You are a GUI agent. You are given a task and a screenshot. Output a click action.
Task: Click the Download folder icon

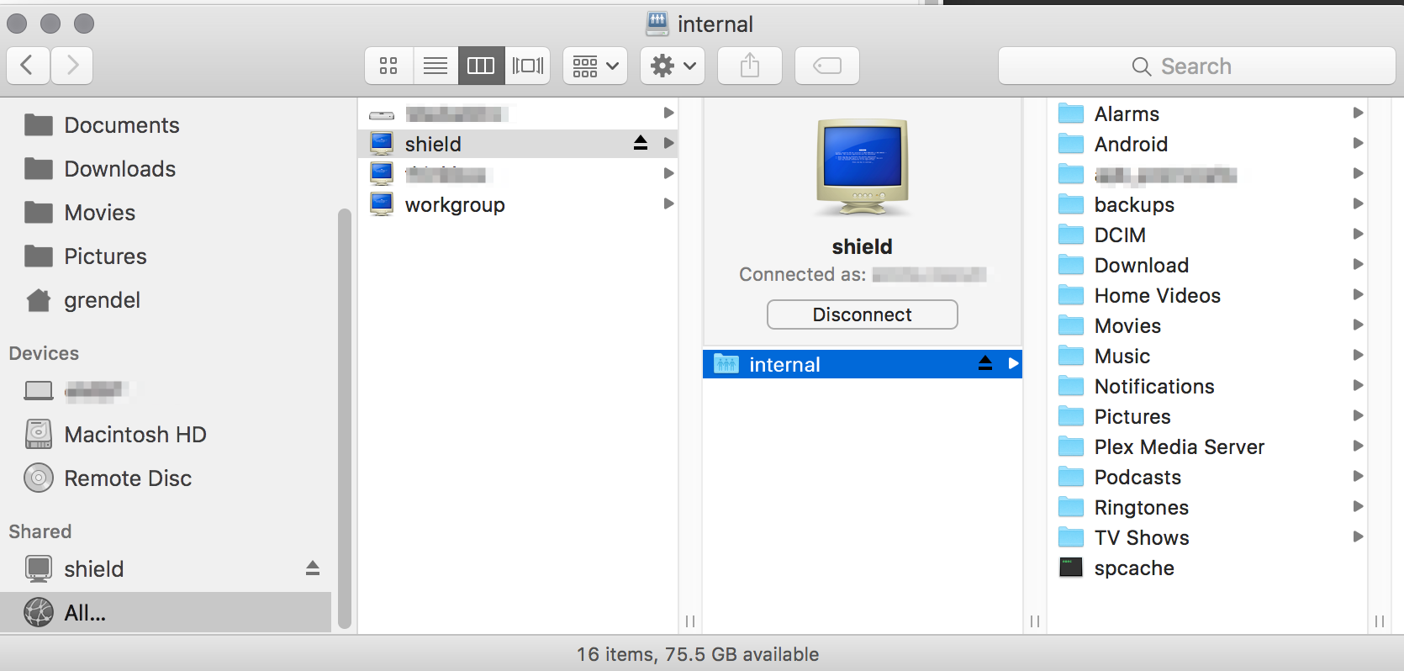[x=1071, y=265]
